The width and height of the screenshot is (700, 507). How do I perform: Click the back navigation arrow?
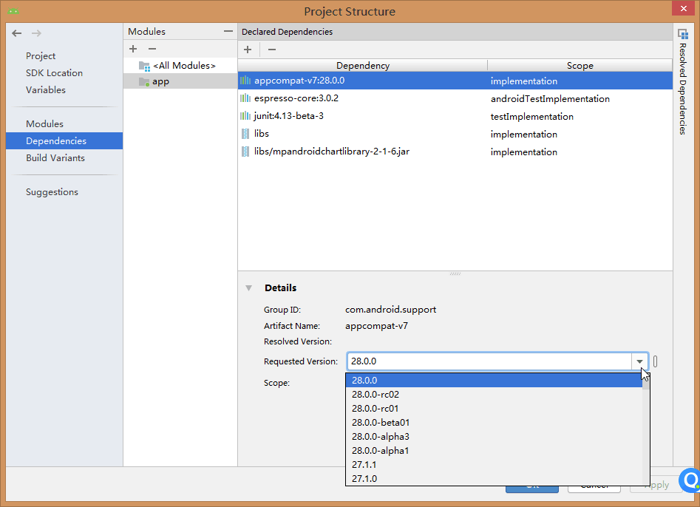(x=16, y=33)
